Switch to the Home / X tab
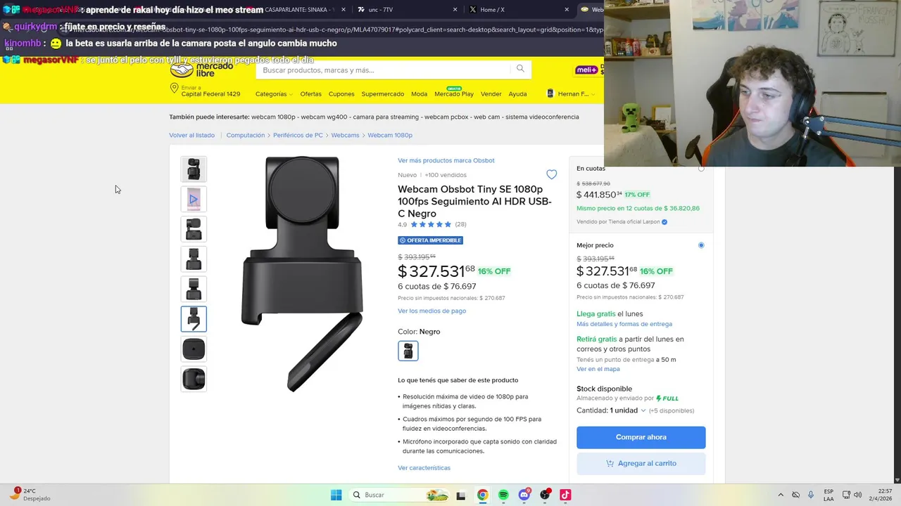 519,10
